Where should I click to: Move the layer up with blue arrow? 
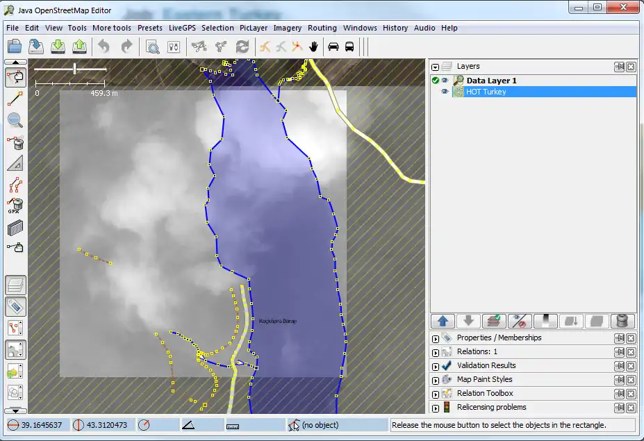pyautogui.click(x=443, y=321)
